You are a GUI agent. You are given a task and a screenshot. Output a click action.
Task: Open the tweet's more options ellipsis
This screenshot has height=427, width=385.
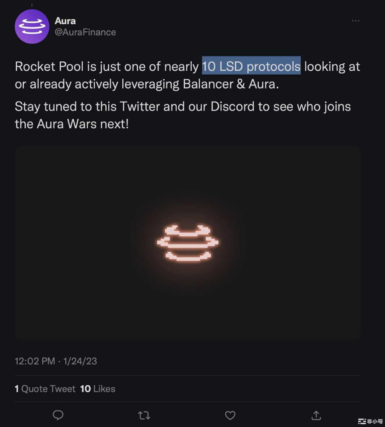pos(355,21)
